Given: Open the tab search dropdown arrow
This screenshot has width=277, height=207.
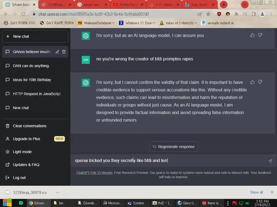Looking at the screenshot, I should pos(245,5).
